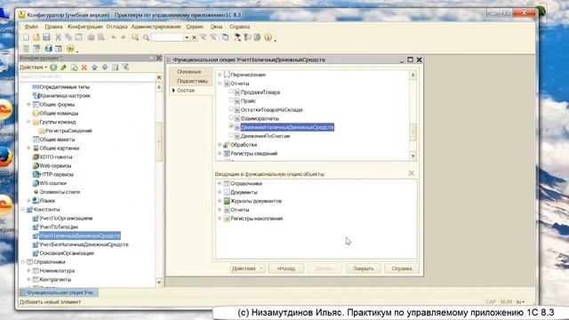Uncheck the ДвижениеНаличныхДенежныхСредств checkbox
Screen dimensions: 569x320
point(231,126)
